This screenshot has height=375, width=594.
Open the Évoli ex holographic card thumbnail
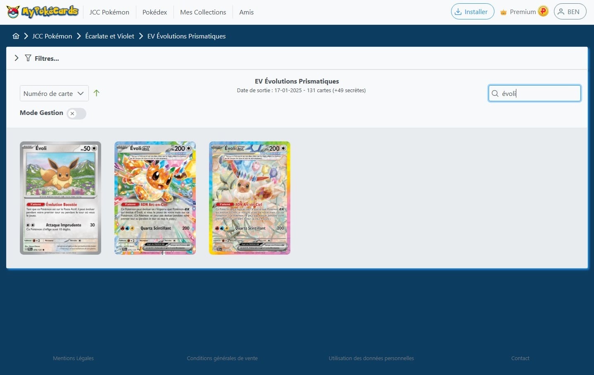pos(155,198)
